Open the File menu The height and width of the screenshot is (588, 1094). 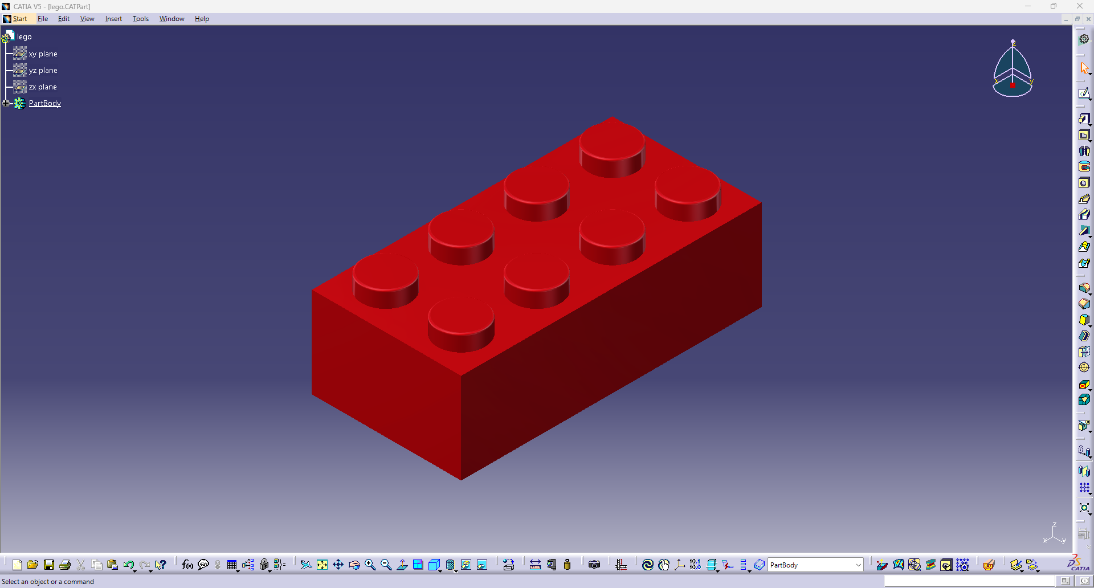point(43,19)
